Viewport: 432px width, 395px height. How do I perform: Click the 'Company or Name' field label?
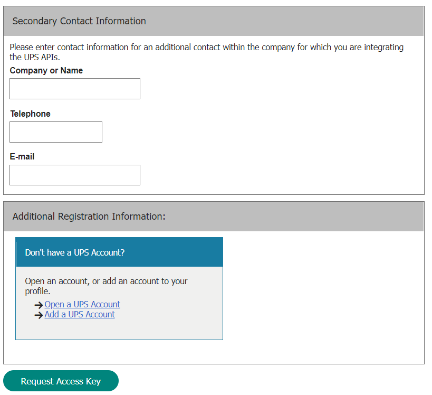pyautogui.click(x=46, y=70)
